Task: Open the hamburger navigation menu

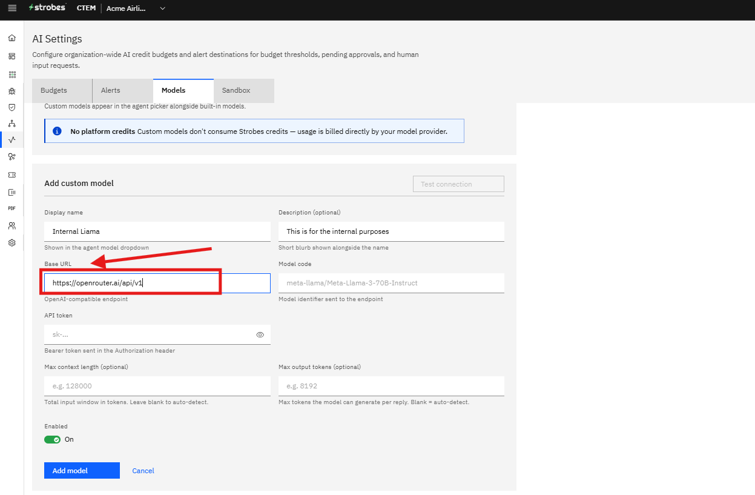Action: click(12, 8)
